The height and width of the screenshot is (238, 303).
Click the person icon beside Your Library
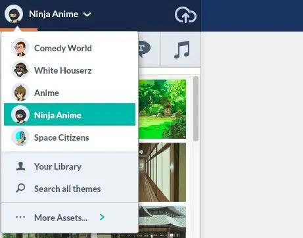pos(20,166)
